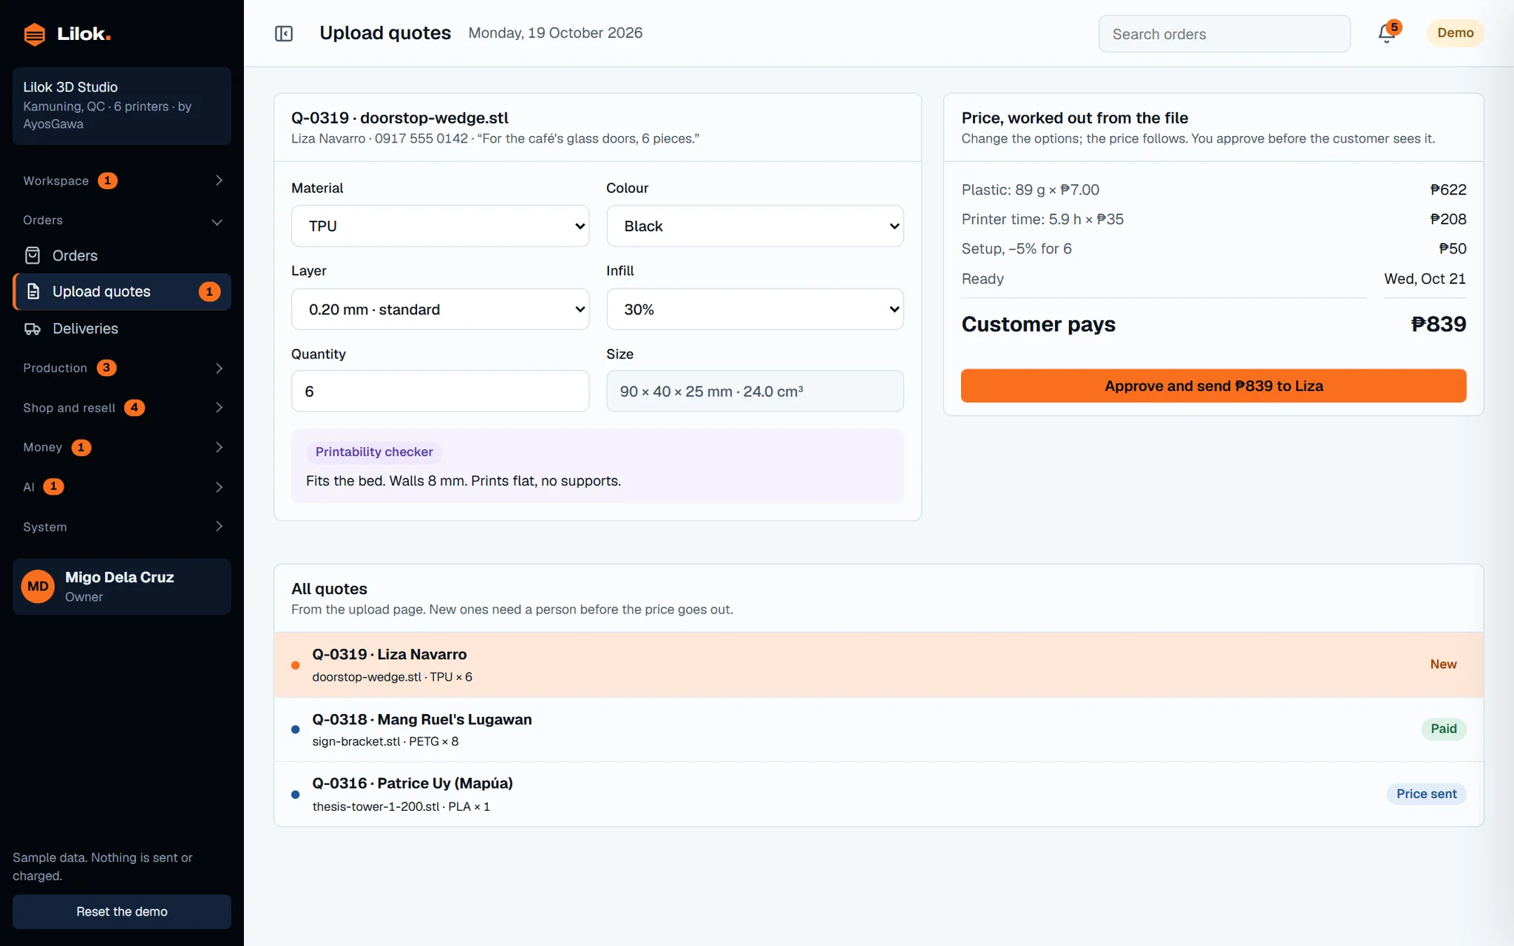Expand the AI section

pyautogui.click(x=122, y=487)
